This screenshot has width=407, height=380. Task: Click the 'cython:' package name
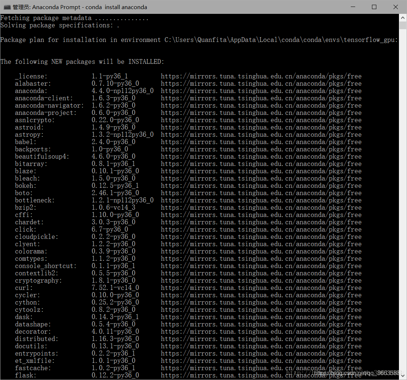click(27, 302)
